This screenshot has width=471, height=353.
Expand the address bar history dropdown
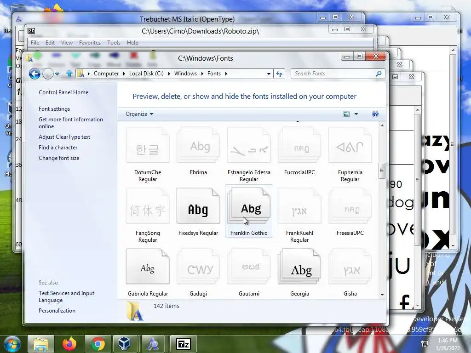(x=269, y=74)
